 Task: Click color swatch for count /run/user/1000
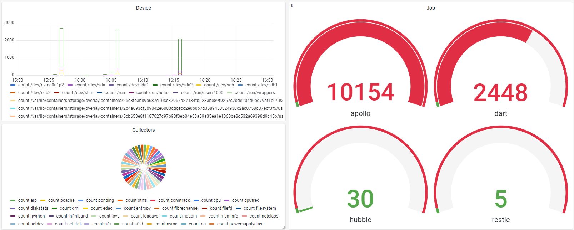click(x=176, y=93)
